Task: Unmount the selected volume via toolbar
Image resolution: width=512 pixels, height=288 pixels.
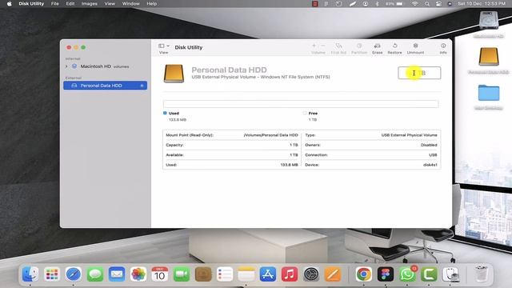Action: point(415,48)
